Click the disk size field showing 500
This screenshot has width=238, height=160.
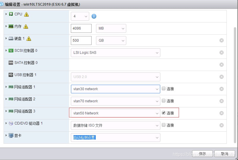click(81, 41)
